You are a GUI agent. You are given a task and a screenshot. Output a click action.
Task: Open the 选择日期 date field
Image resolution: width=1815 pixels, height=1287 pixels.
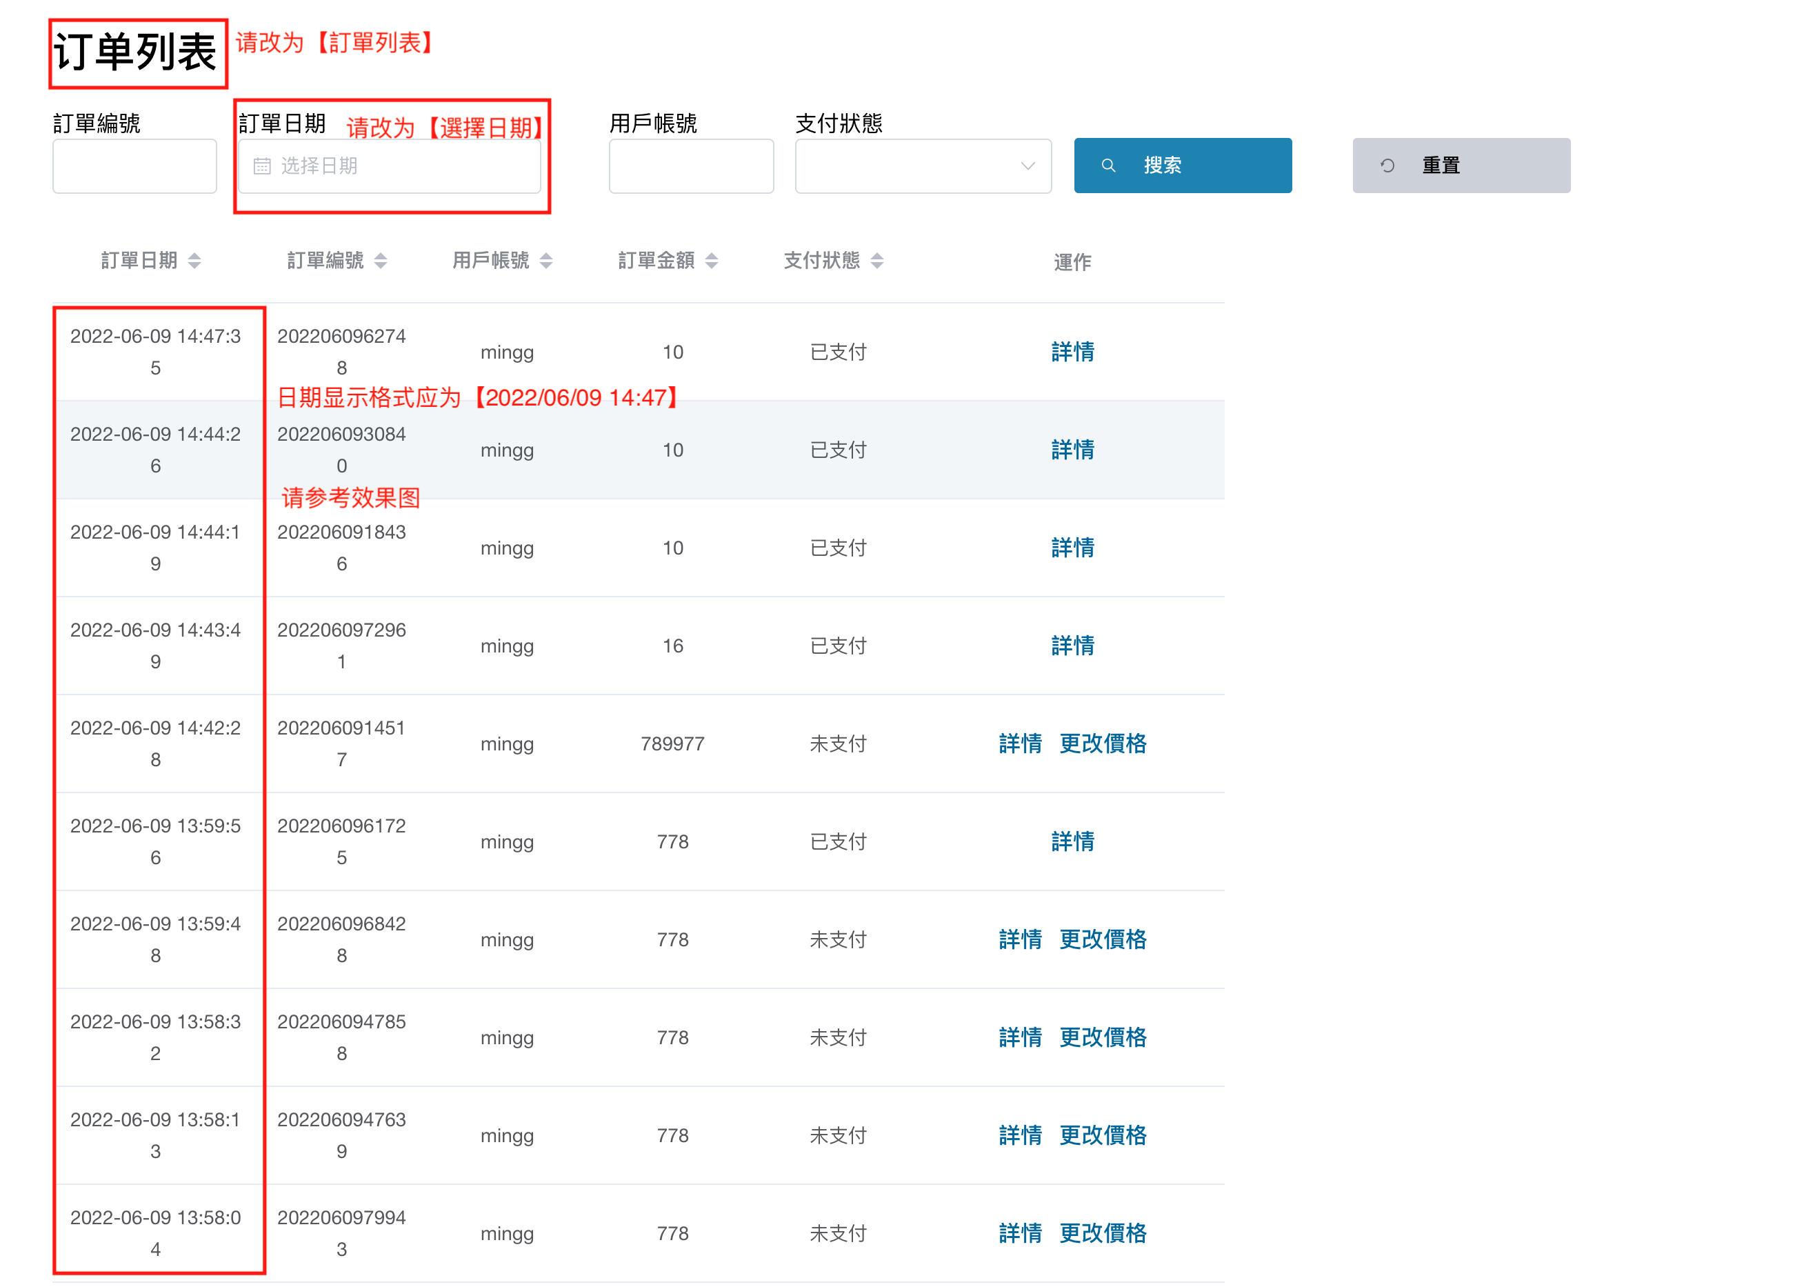tap(390, 166)
